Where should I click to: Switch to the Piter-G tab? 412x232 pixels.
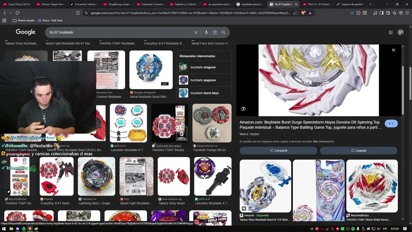click(x=316, y=4)
